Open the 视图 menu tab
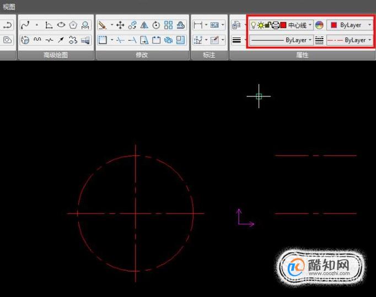This screenshot has height=297, width=376. point(9,7)
